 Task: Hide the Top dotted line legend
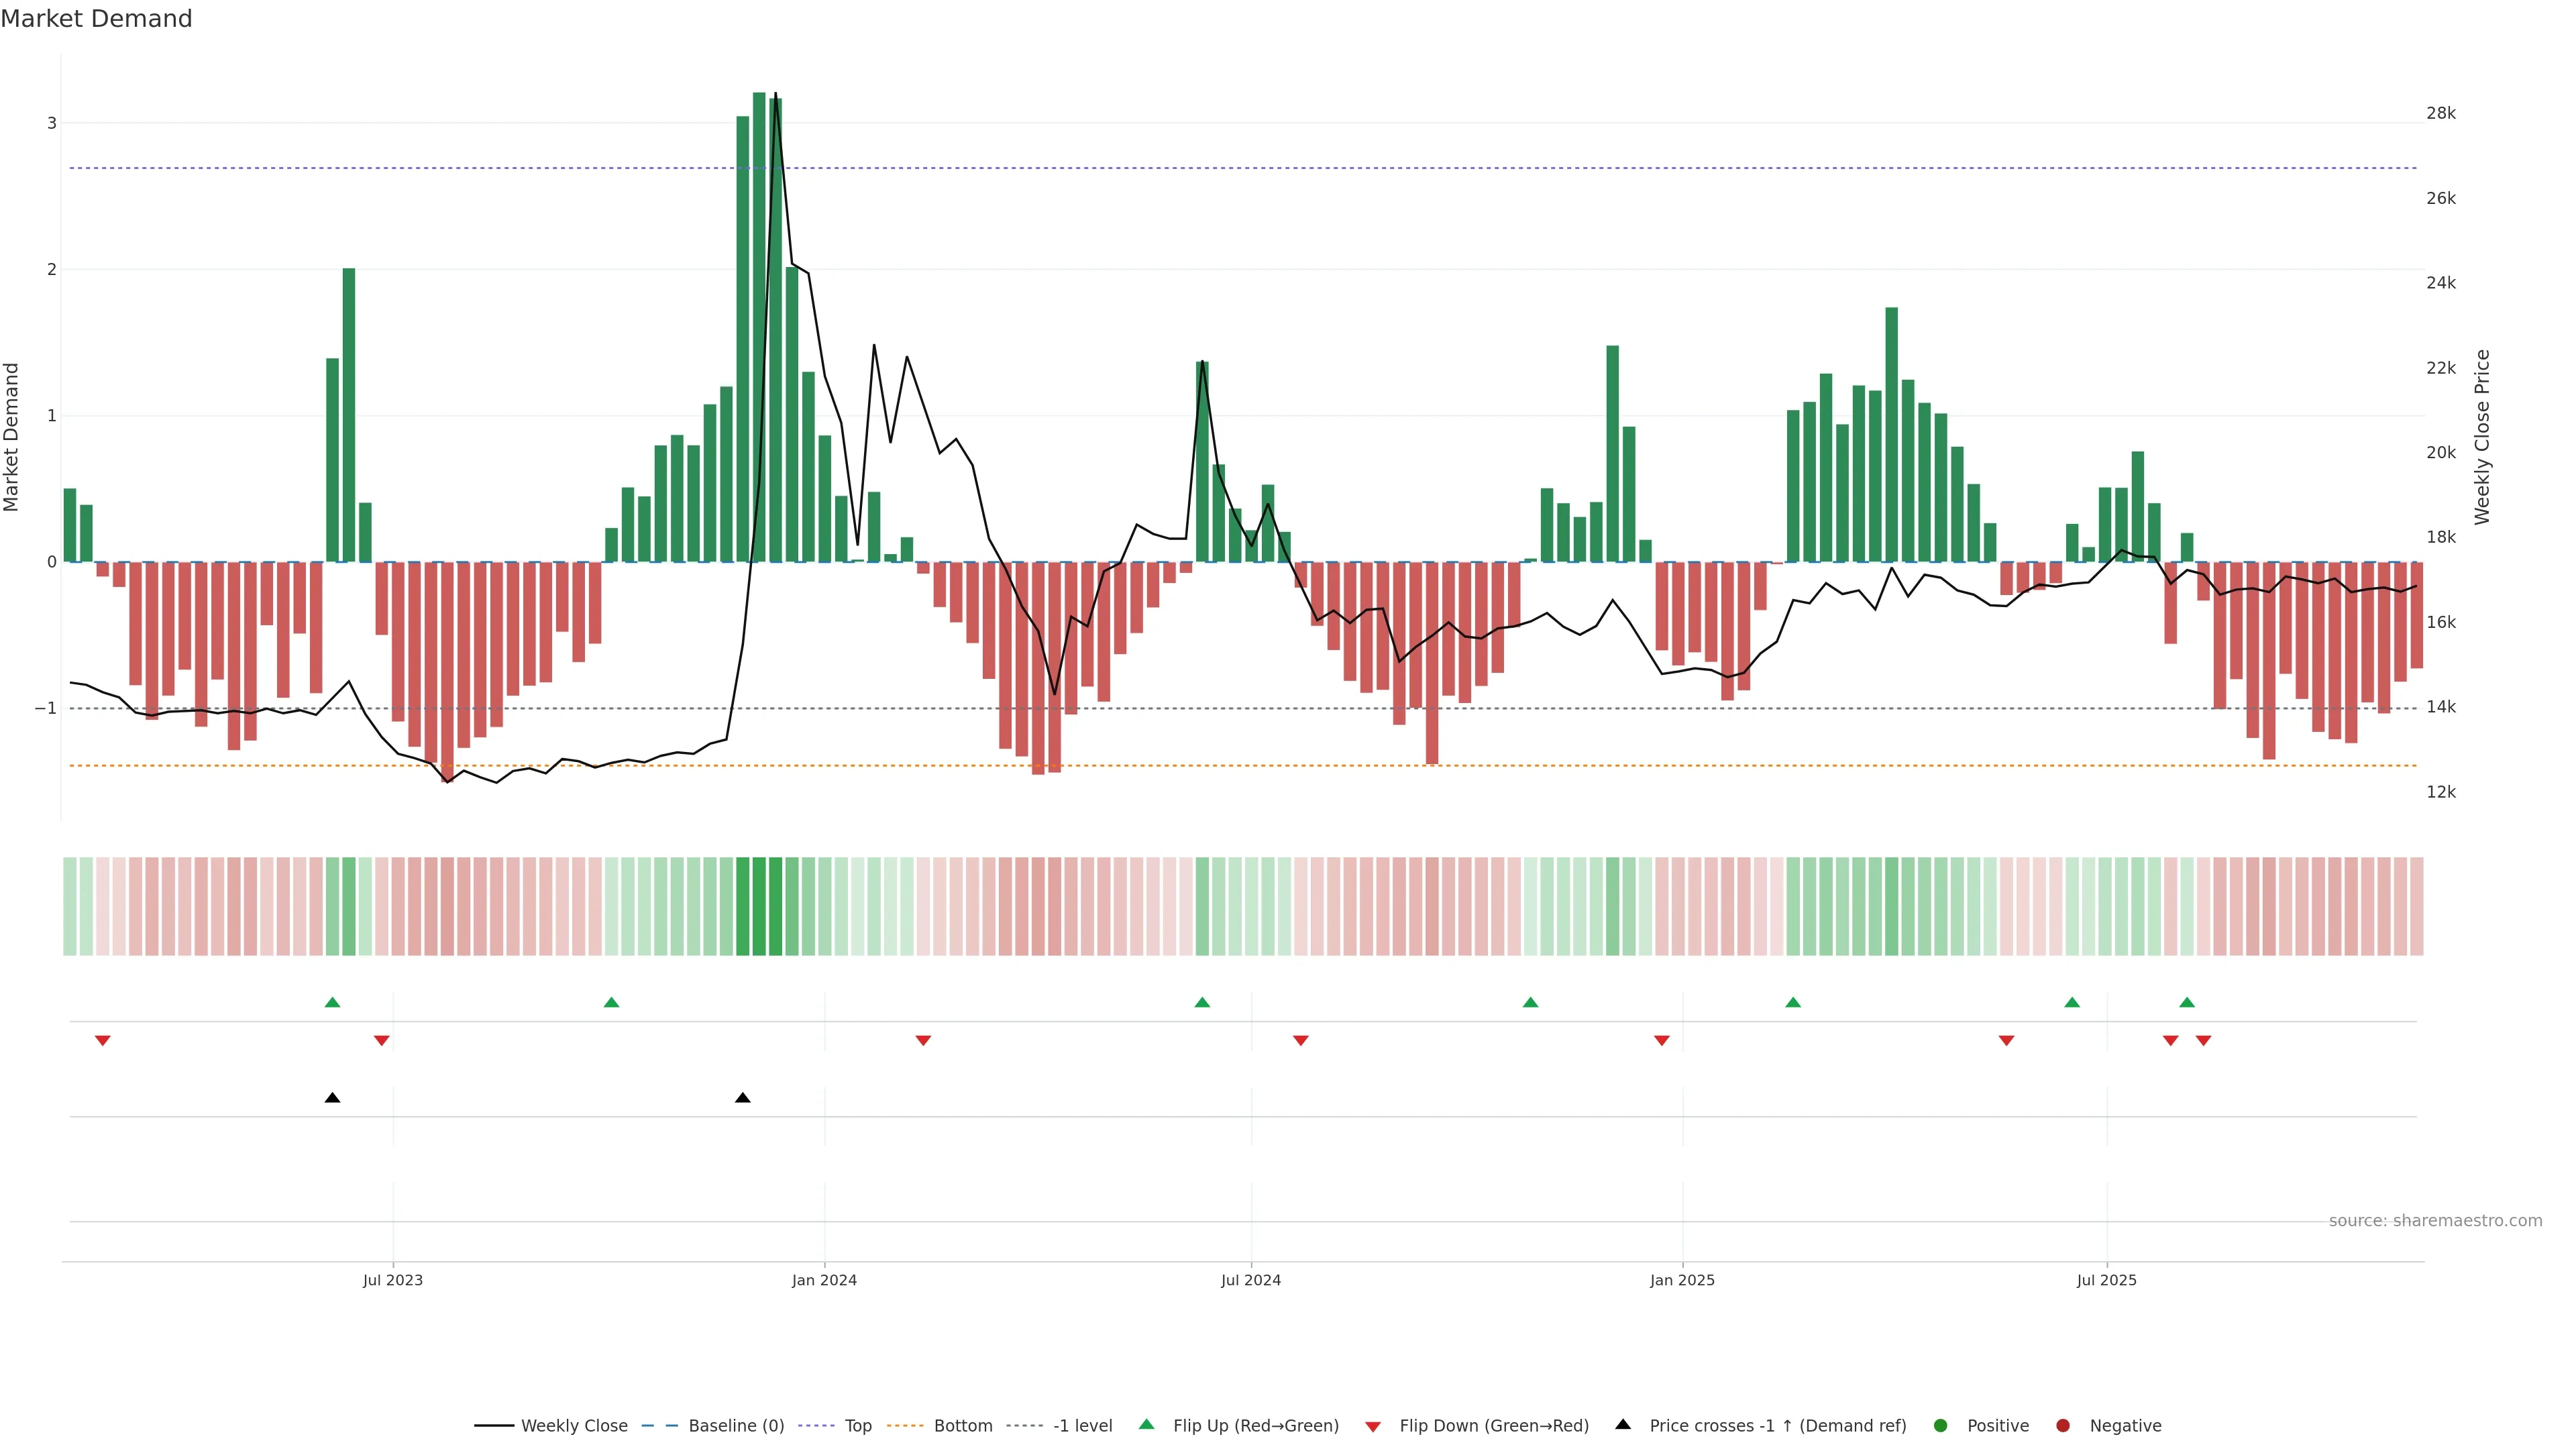click(x=857, y=1425)
